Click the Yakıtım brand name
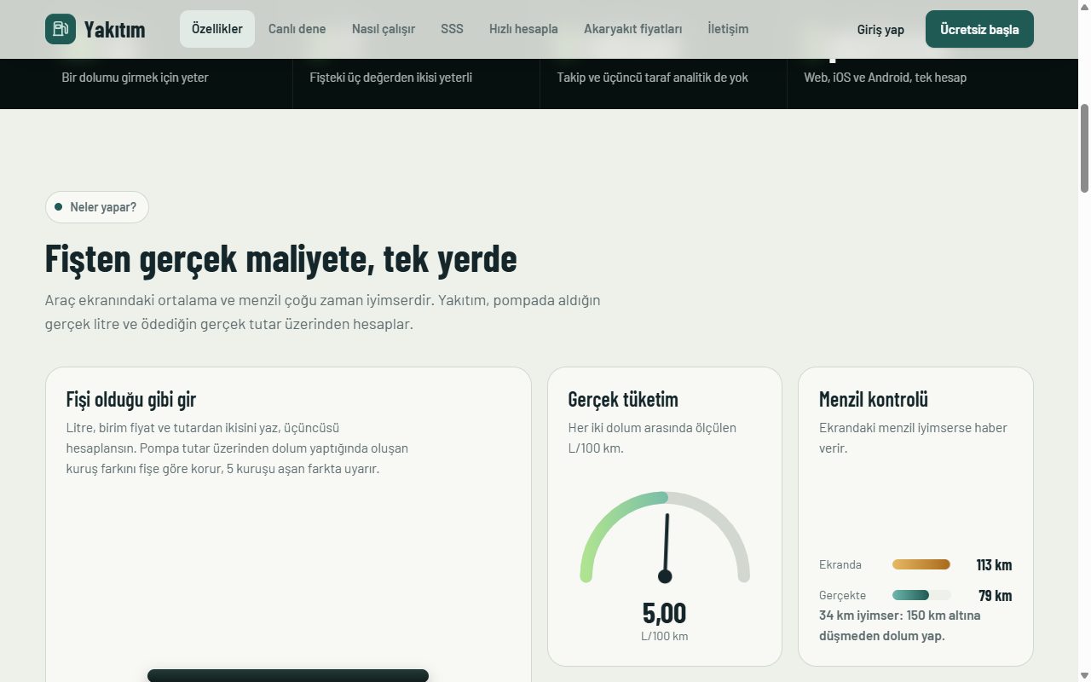 (114, 30)
